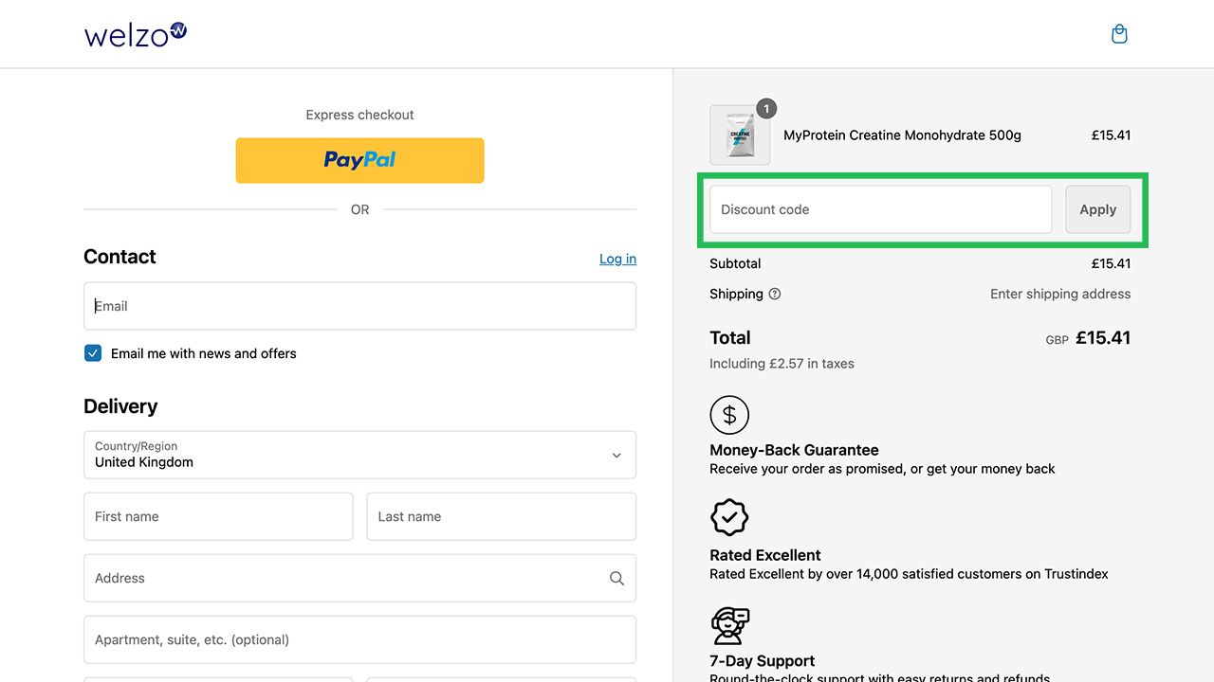The height and width of the screenshot is (682, 1214).
Task: Click the Address input field
Action: pyautogui.click(x=359, y=578)
